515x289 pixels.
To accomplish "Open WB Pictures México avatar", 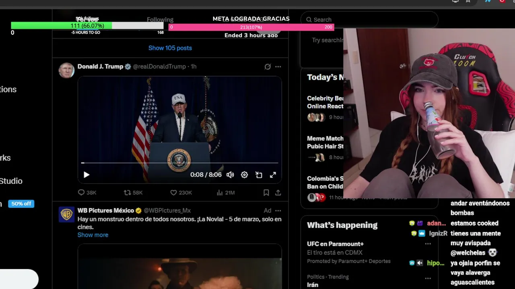I will coord(66,214).
